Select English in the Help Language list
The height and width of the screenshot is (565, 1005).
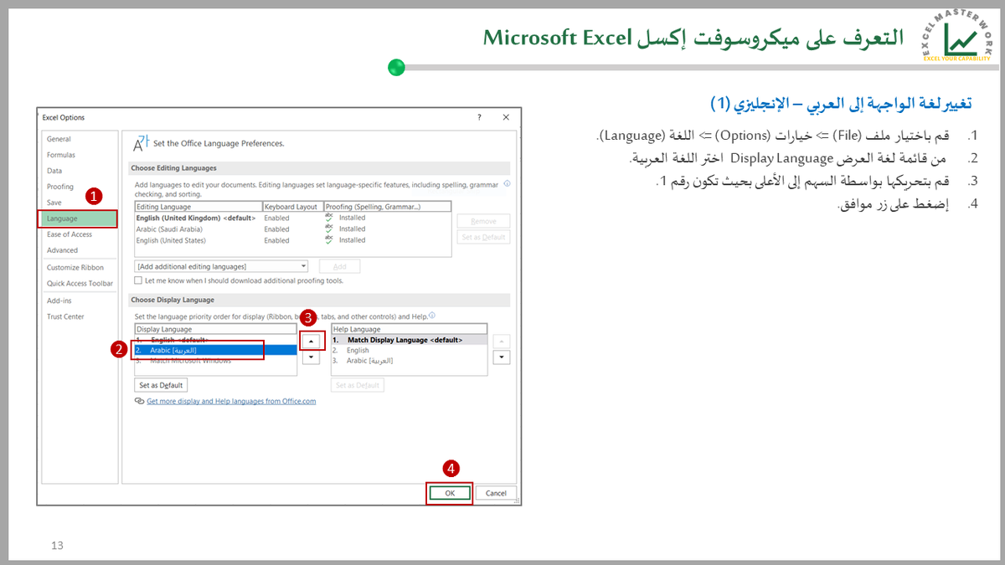coord(409,350)
